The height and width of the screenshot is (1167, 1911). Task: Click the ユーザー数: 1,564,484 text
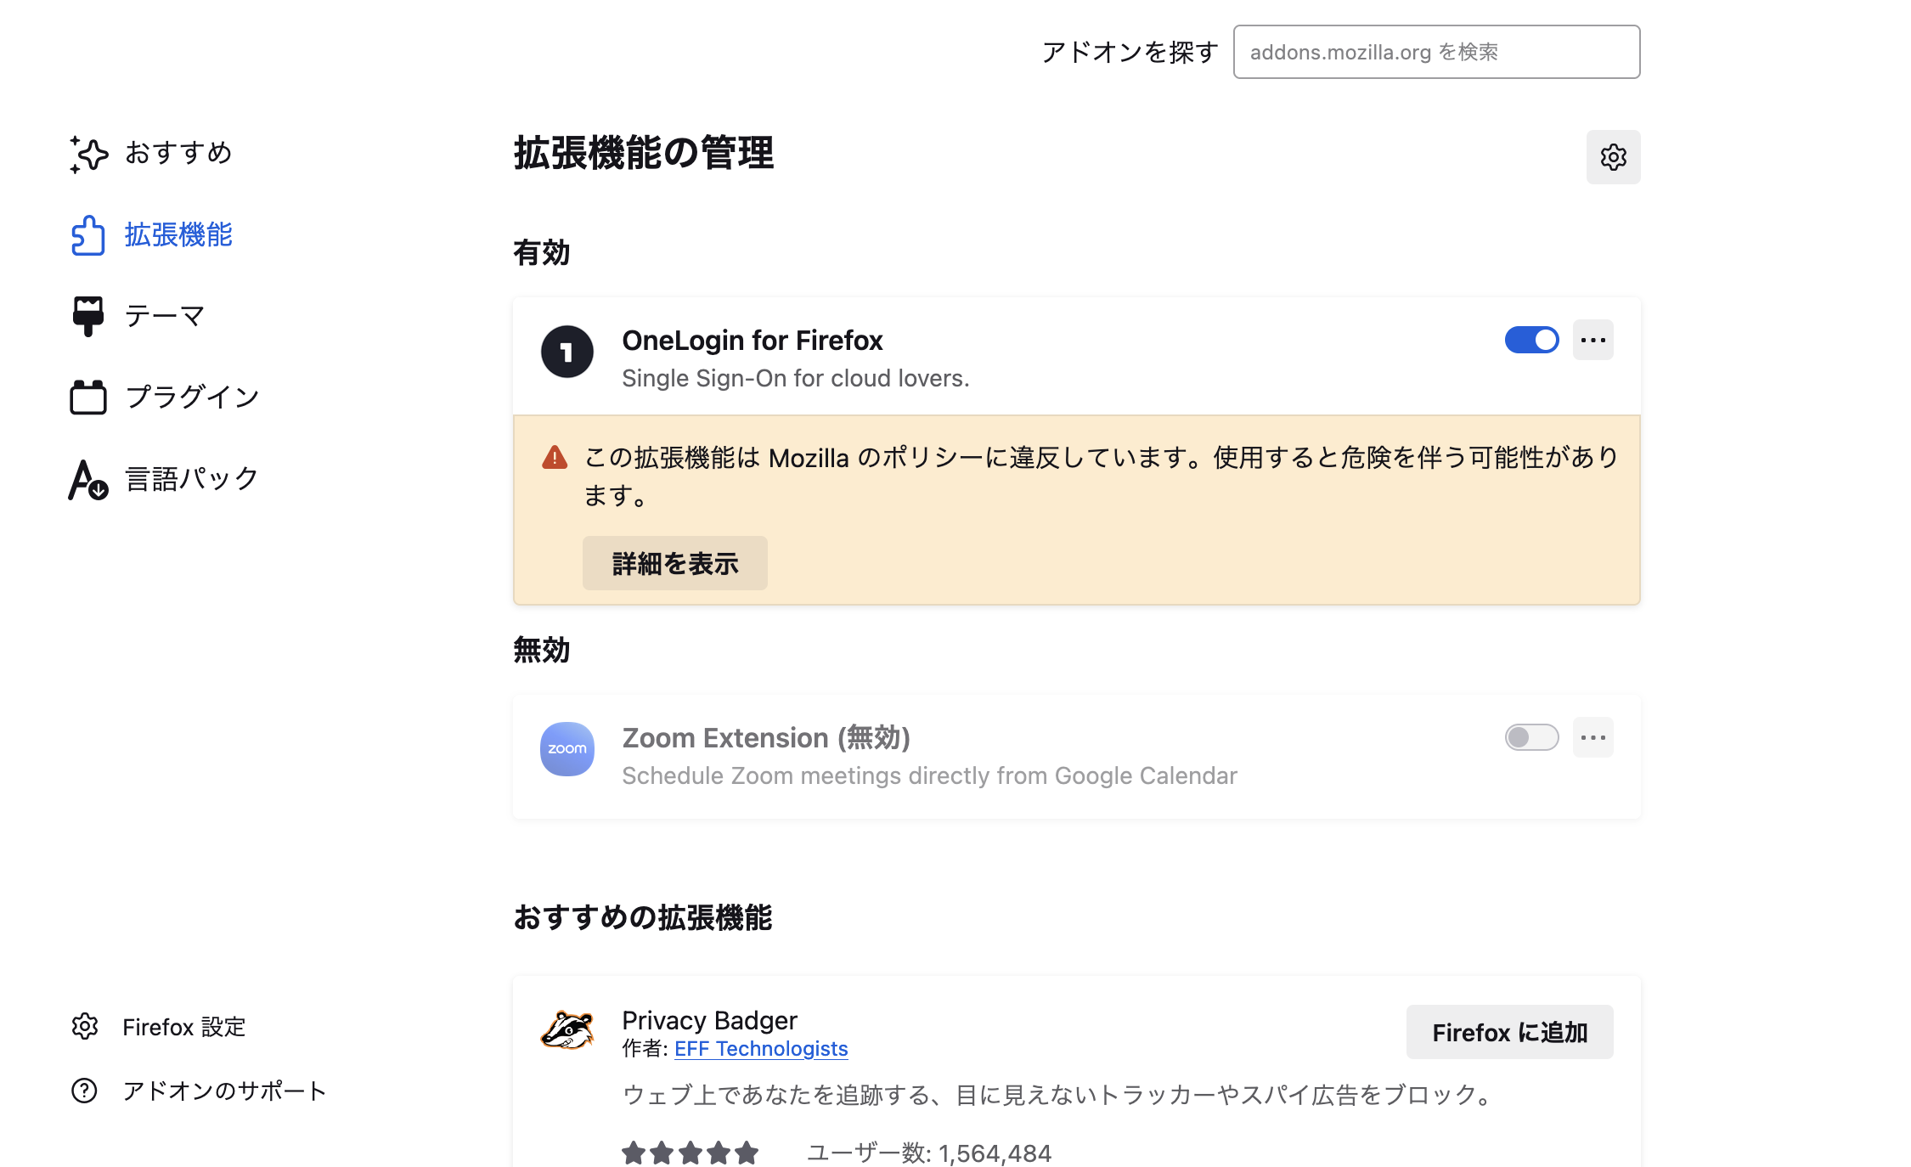(x=928, y=1153)
